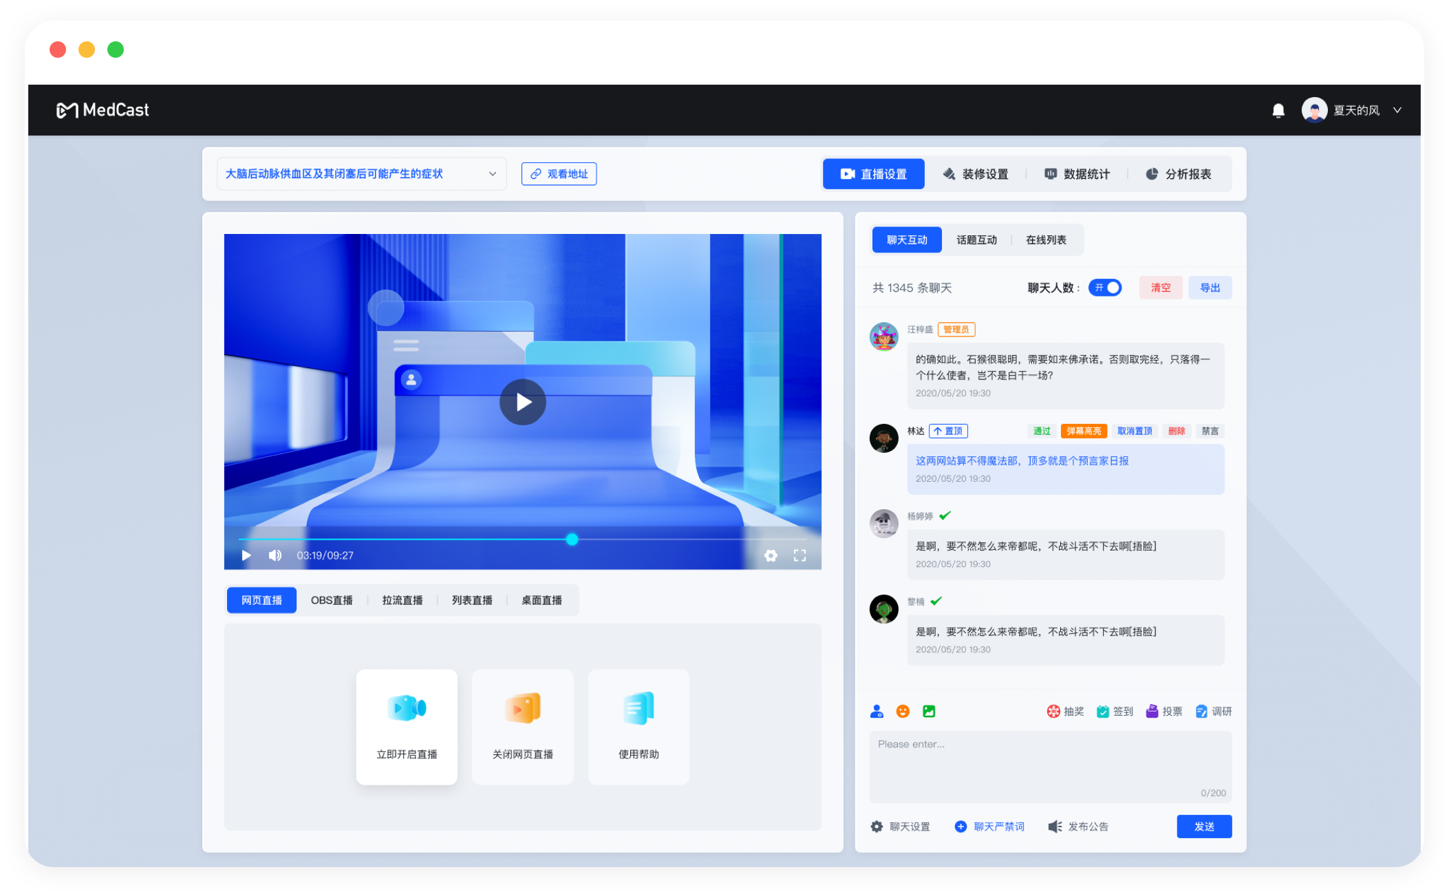
Task: Select OBS直播 tab
Action: (x=332, y=600)
